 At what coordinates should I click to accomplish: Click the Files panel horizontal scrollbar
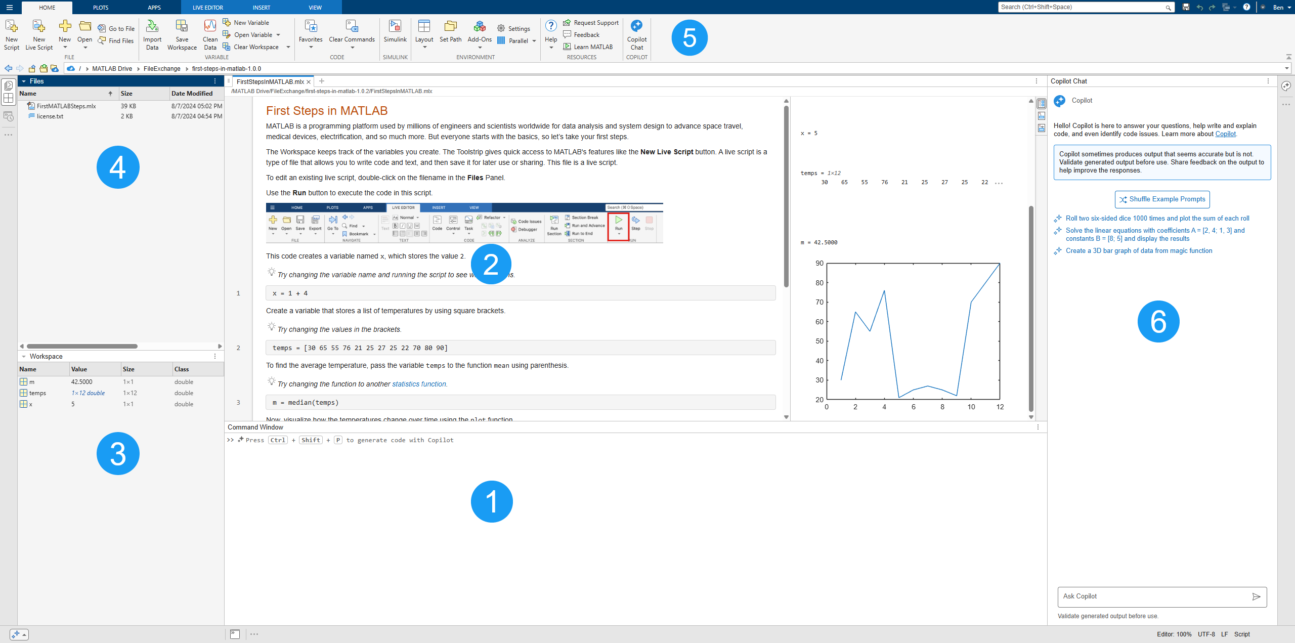point(82,347)
